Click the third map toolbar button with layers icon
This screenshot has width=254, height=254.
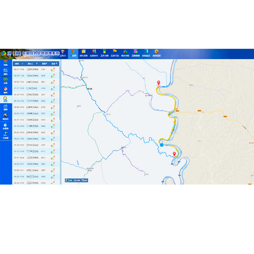pyautogui.click(x=84, y=180)
